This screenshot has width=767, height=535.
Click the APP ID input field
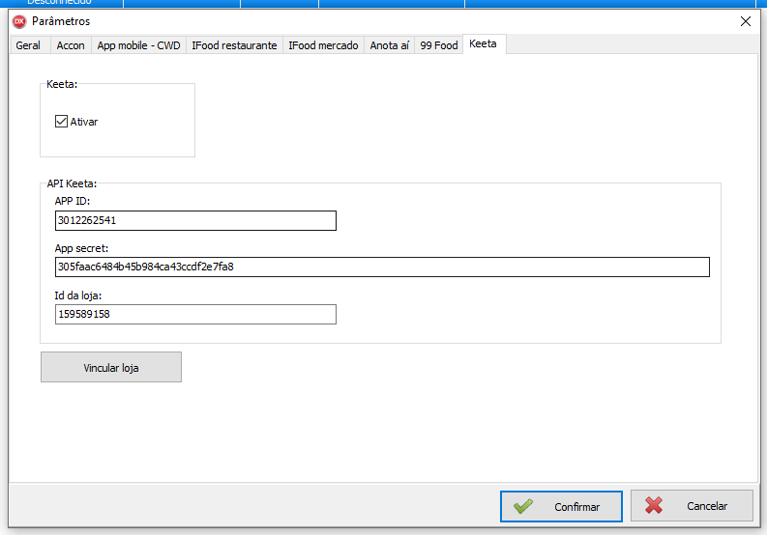coord(195,220)
